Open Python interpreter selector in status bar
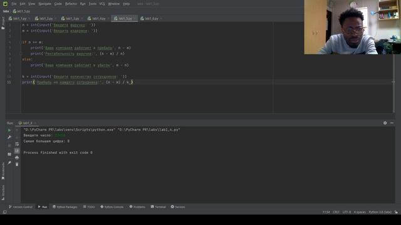This screenshot has height=225, width=401. pyautogui.click(x=380, y=212)
